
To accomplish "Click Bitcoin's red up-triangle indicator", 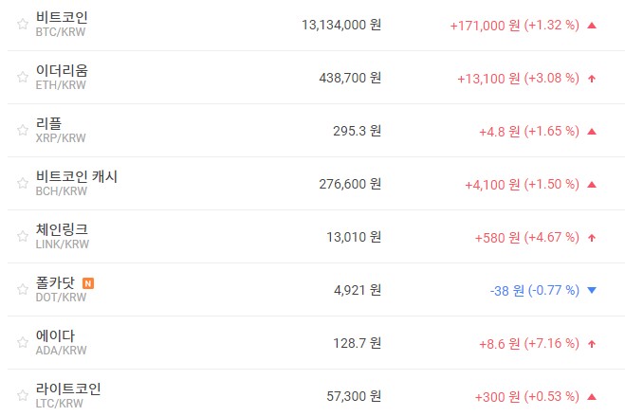I will click(x=592, y=25).
